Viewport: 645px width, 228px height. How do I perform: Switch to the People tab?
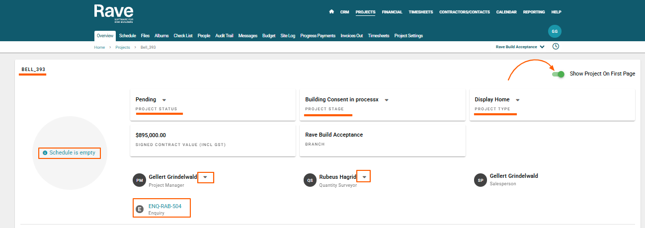click(204, 36)
